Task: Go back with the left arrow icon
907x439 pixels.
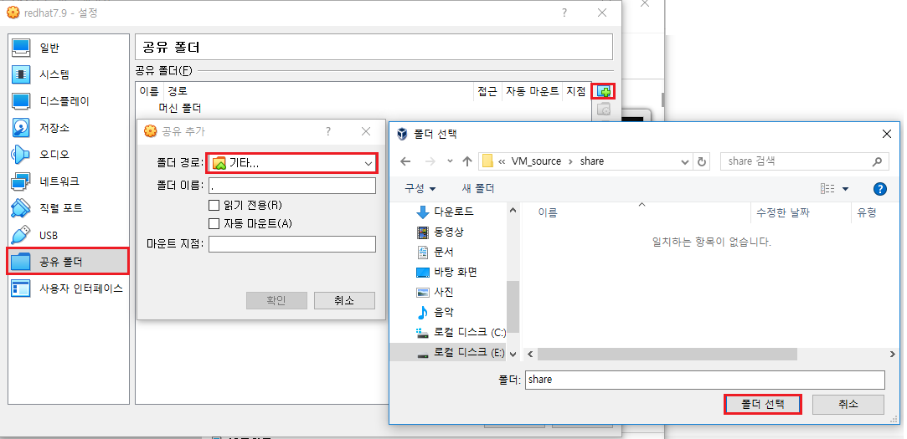Action: [x=405, y=161]
